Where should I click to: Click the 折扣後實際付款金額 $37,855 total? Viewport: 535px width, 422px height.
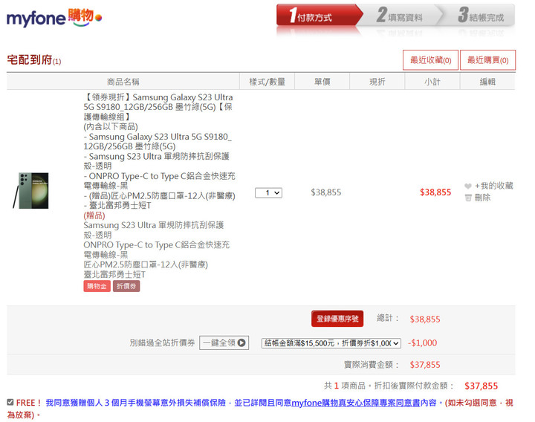pos(481,386)
